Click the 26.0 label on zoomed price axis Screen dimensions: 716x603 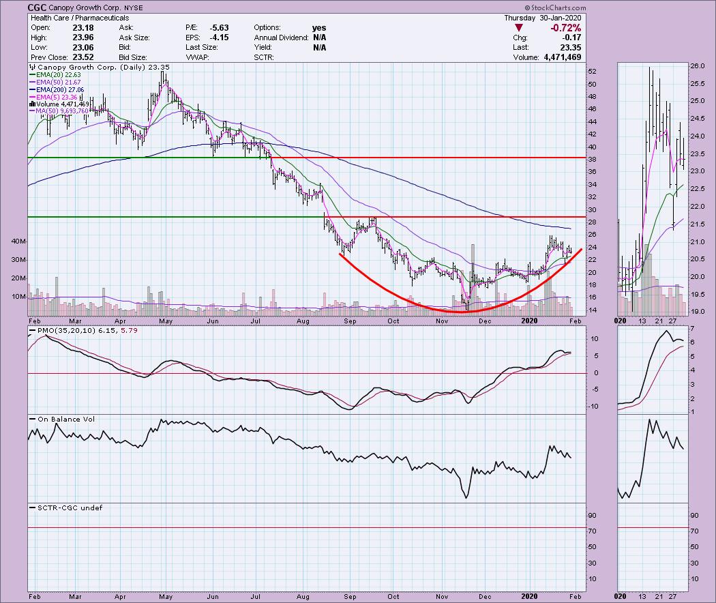[698, 65]
